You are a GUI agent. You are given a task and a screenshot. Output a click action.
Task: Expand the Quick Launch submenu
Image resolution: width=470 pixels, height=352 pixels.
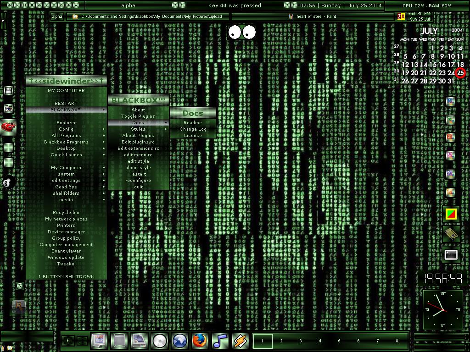66,155
